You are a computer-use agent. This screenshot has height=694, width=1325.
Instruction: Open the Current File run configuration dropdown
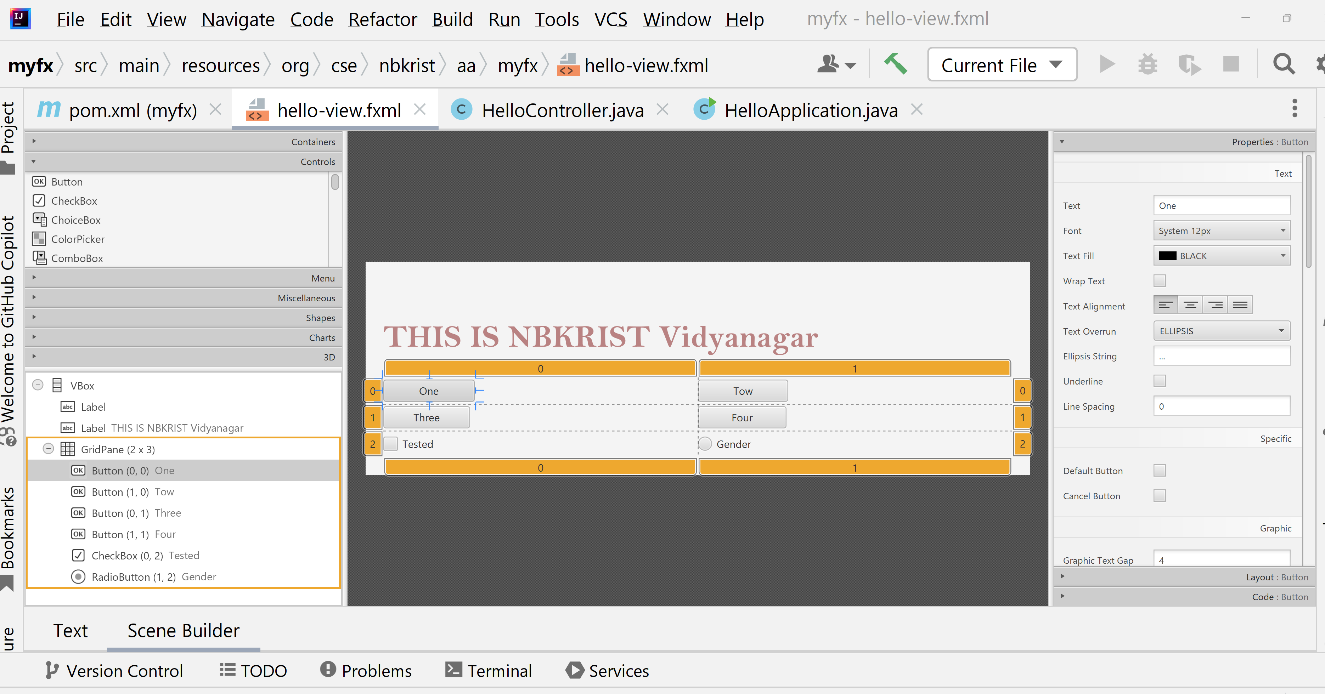point(1002,64)
